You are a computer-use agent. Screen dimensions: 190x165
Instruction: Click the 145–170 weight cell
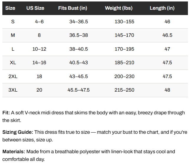click(x=124, y=35)
